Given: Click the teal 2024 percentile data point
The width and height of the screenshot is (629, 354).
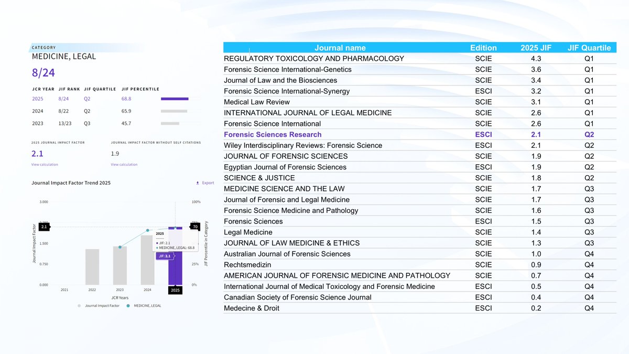Looking at the screenshot, I should pos(148,230).
